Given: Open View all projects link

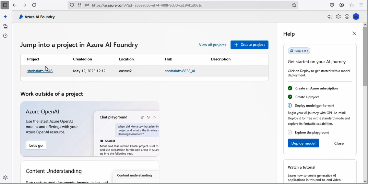Looking at the screenshot, I should [x=212, y=45].
